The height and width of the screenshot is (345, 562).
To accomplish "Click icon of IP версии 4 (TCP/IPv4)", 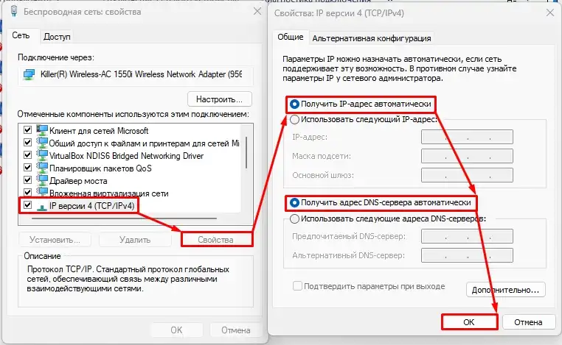I will (42, 206).
